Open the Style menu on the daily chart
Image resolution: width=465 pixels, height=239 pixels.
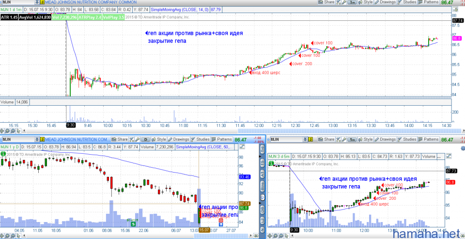[159, 139]
